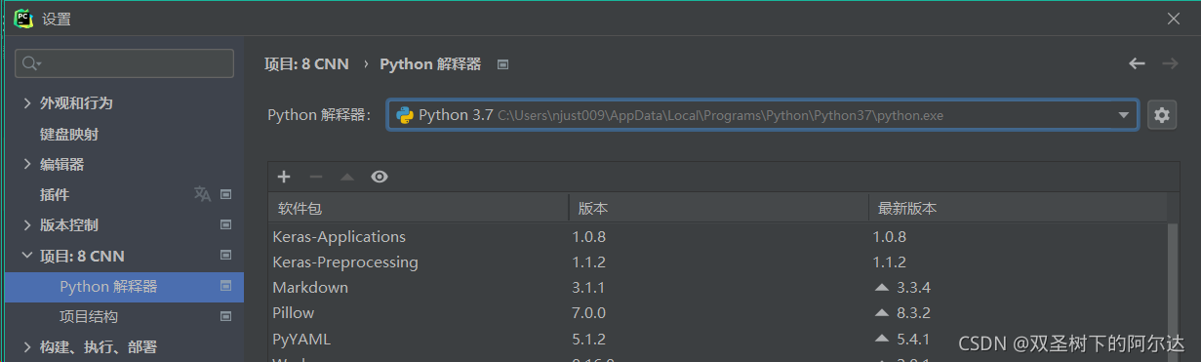Click Markdown version 3.1.1 cell
Image resolution: width=1201 pixels, height=362 pixels.
coord(589,288)
